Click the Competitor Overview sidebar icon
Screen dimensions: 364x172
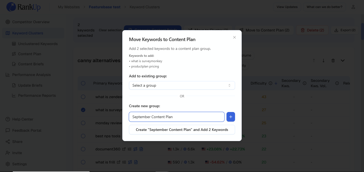[x=8, y=22]
